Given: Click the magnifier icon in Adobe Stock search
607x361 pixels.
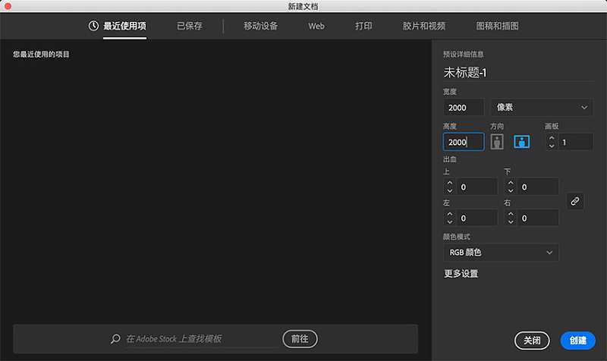Looking at the screenshot, I should coord(115,339).
